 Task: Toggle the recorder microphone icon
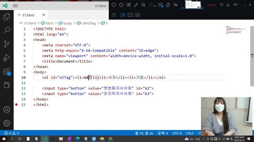(202, 8)
